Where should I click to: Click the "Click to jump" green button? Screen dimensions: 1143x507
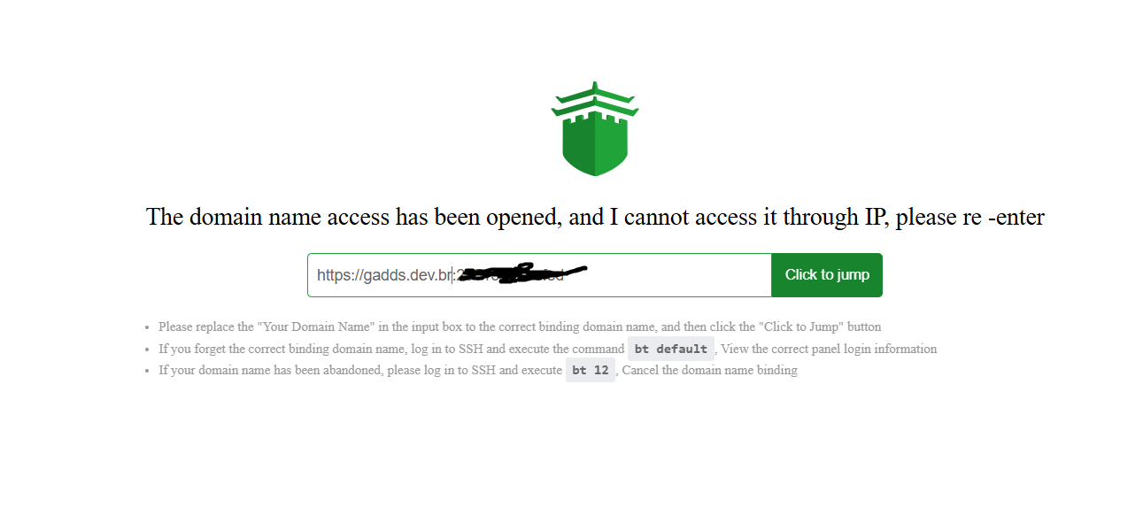827,275
